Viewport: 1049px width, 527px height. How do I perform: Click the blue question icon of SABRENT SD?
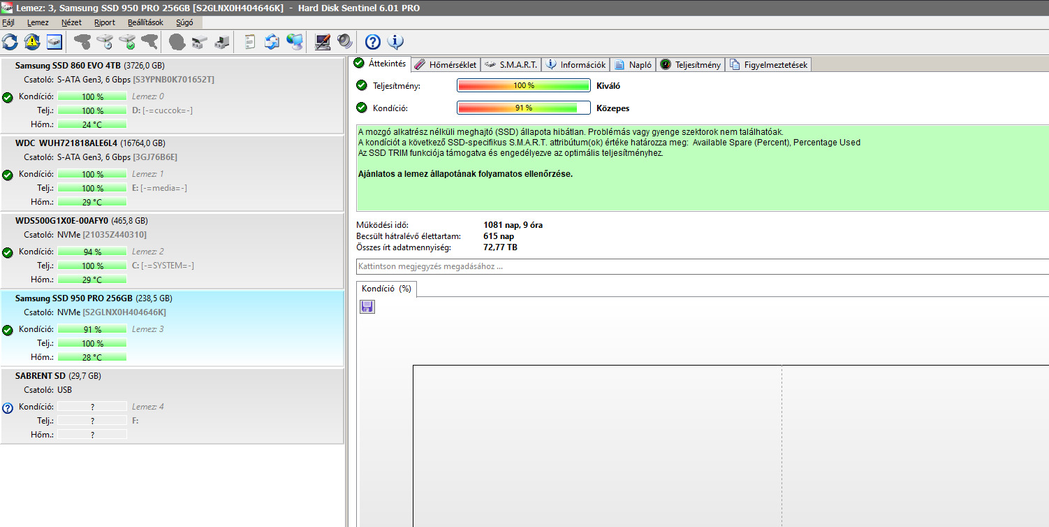coord(8,407)
